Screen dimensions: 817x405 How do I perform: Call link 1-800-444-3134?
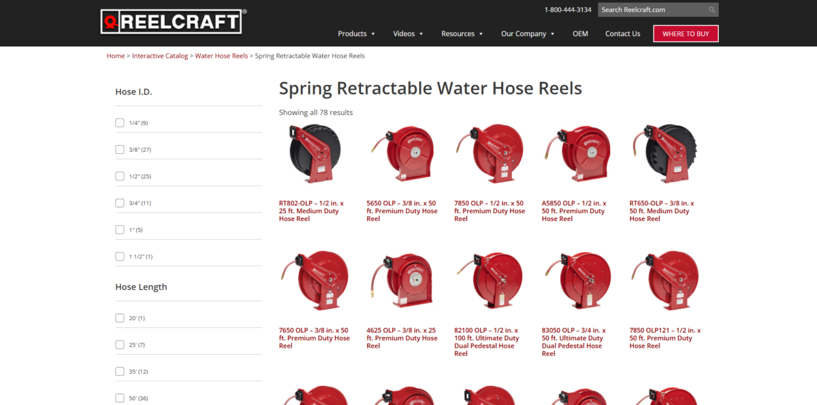pos(568,10)
